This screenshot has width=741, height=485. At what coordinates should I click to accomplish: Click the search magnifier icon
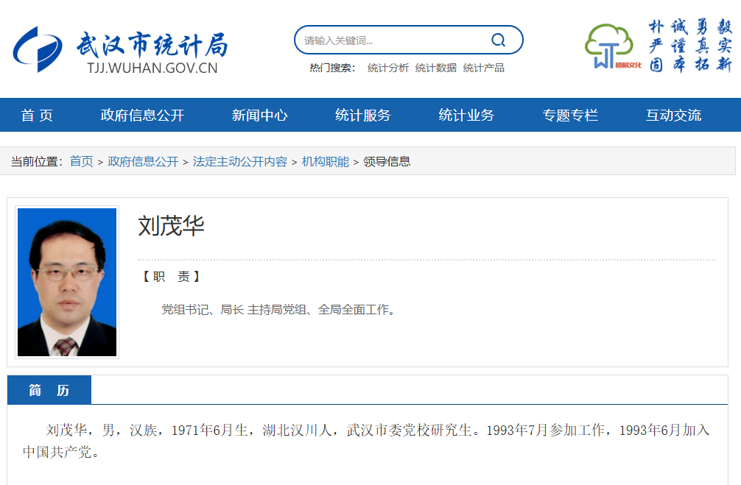click(499, 40)
